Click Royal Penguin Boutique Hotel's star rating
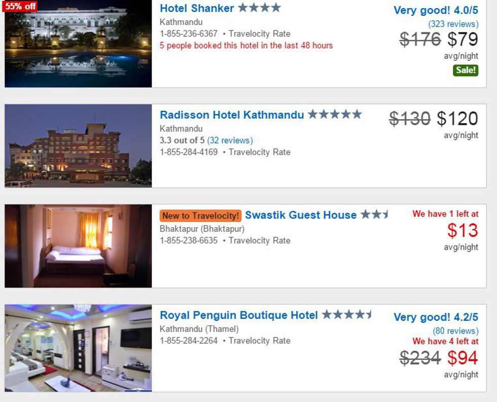Image resolution: width=497 pixels, height=402 pixels. 347,315
